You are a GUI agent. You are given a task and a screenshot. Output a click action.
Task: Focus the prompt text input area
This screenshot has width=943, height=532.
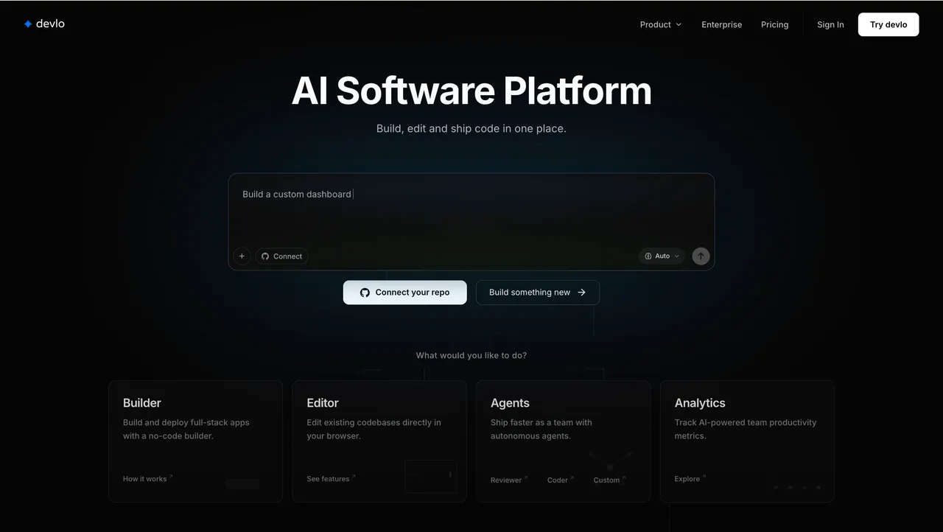471,210
